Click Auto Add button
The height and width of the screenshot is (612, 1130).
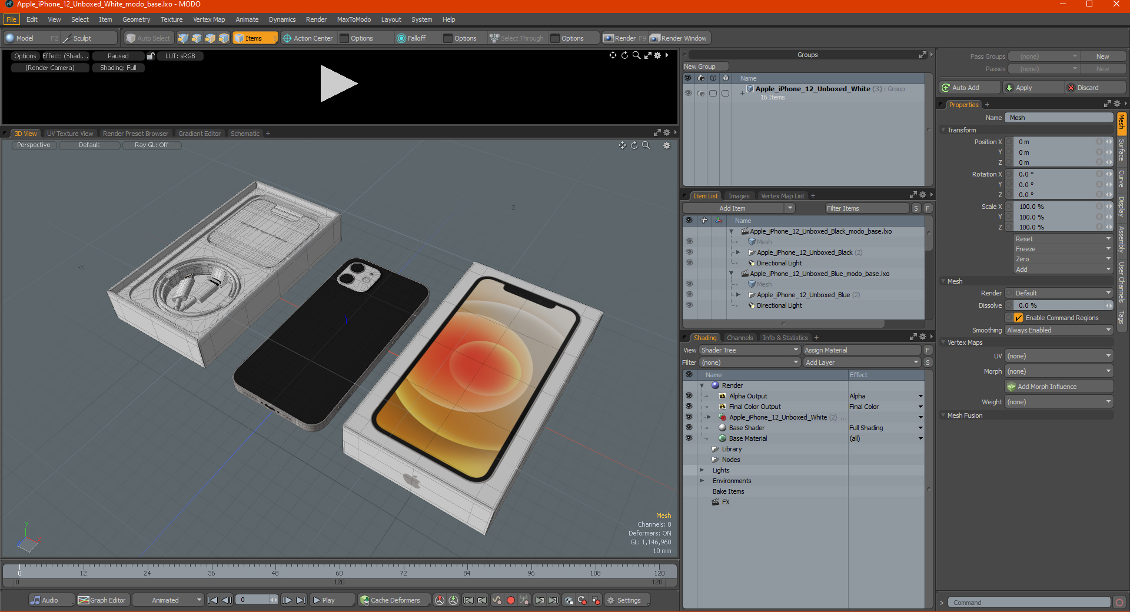point(969,88)
